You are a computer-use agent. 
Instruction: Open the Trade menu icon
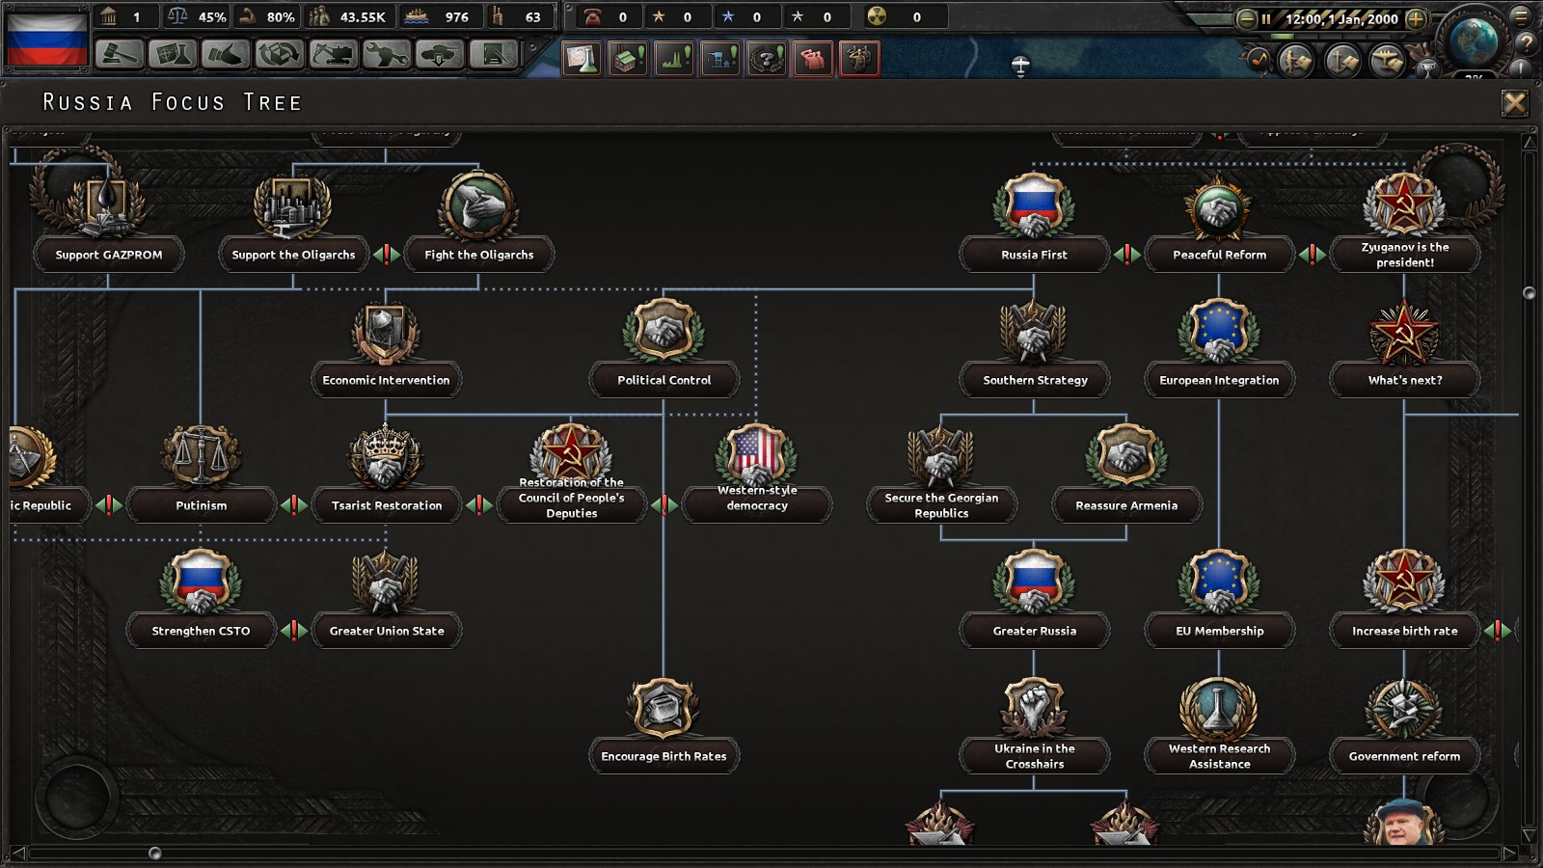pyautogui.click(x=280, y=55)
